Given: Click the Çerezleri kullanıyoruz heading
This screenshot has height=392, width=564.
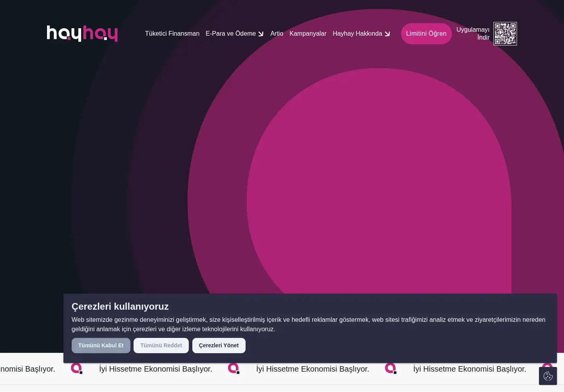Looking at the screenshot, I should coord(120,307).
